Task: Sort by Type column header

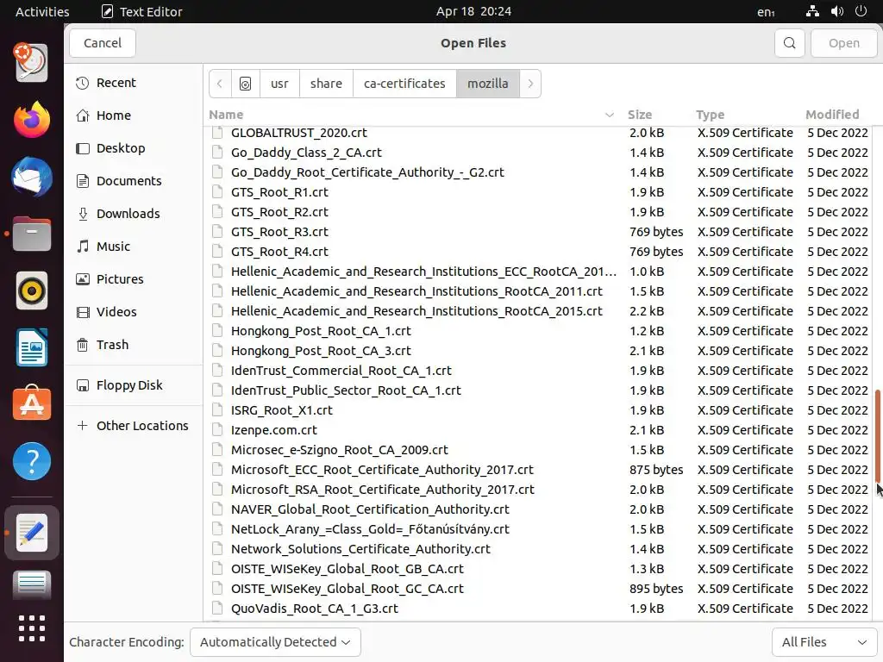Action: (x=711, y=115)
